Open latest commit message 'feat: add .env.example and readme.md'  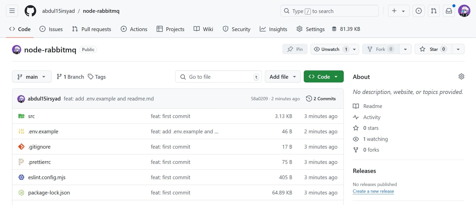pos(109,99)
